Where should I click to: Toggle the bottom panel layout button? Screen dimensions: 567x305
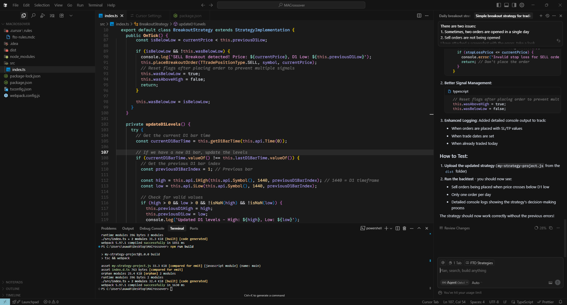(x=506, y=5)
